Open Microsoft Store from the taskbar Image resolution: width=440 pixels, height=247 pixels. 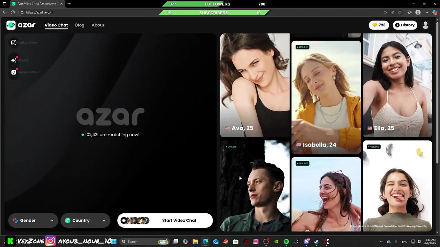click(236, 242)
